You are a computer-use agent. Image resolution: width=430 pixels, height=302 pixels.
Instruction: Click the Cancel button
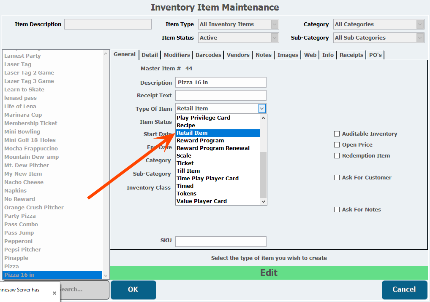tap(404, 289)
